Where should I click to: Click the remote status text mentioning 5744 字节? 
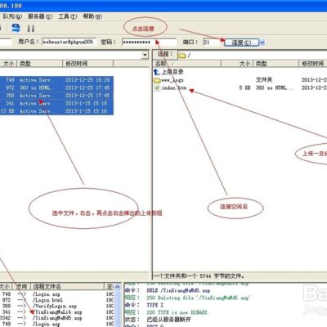coord(199,276)
